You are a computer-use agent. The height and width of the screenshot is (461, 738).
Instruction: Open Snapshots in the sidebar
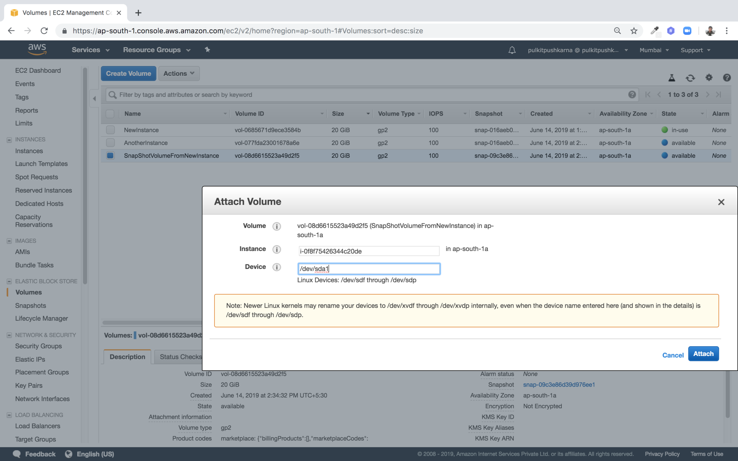click(30, 305)
